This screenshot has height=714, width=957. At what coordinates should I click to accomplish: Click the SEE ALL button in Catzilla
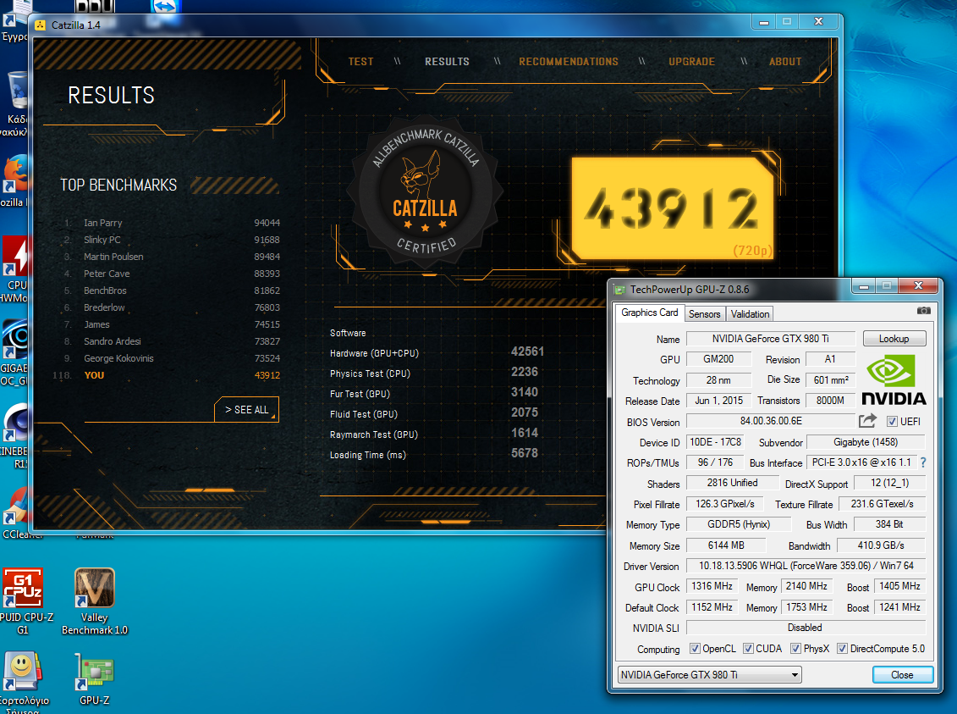[x=246, y=409]
